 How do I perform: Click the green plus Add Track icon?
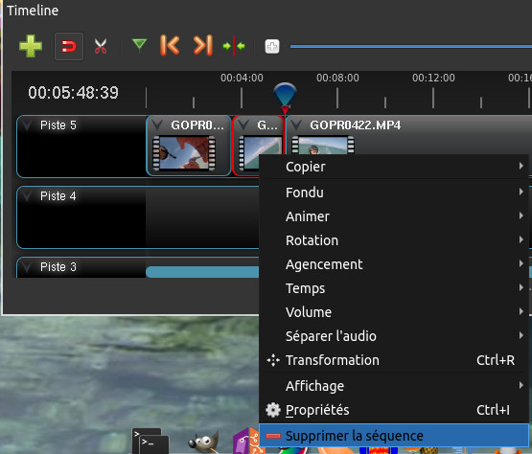click(31, 46)
